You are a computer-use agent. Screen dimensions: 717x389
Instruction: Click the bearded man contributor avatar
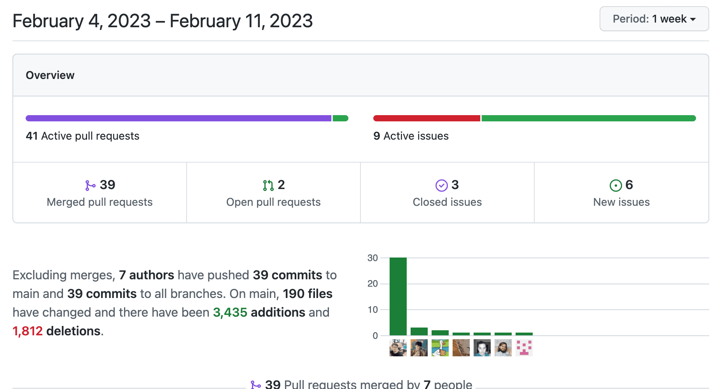pyautogui.click(x=503, y=348)
